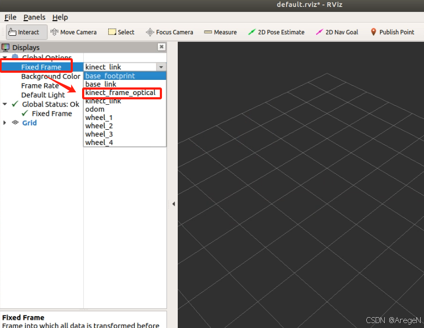Open the Help menu
Viewport: 424px width, 328px height.
coord(60,17)
